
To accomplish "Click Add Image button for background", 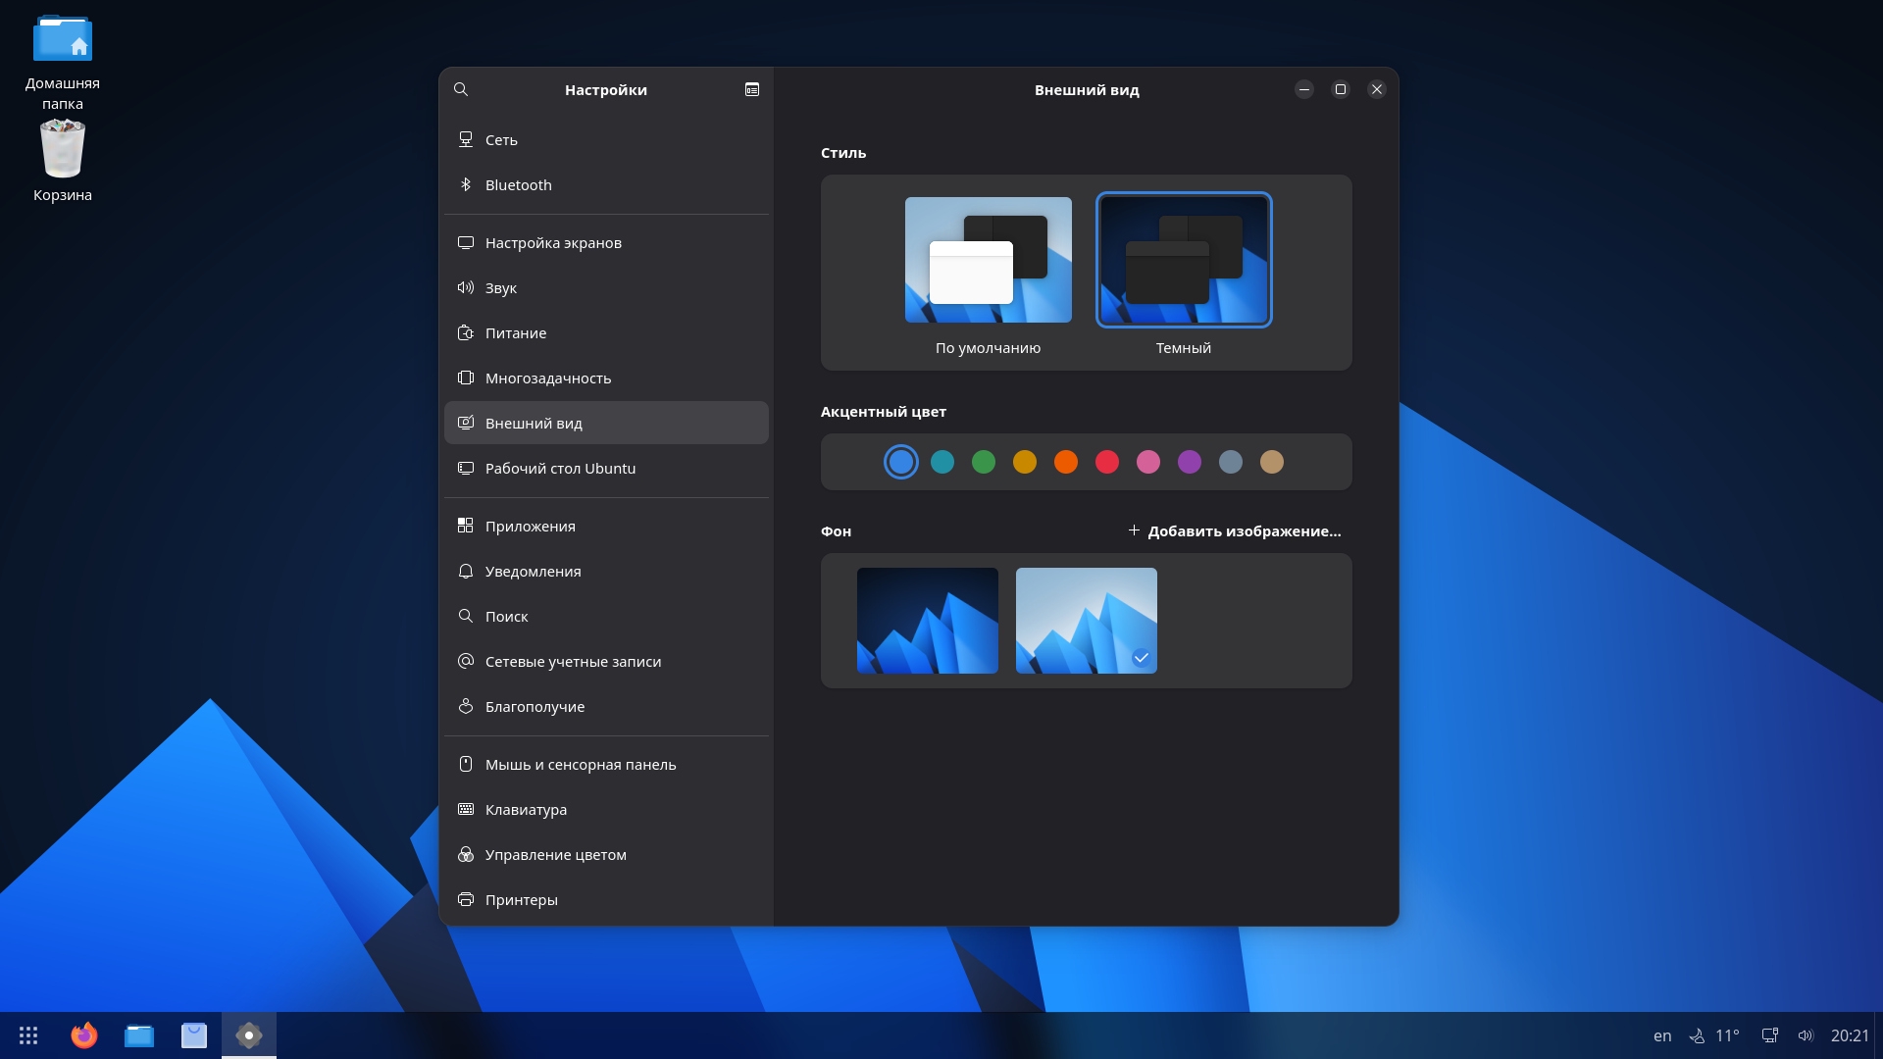I will coord(1235,530).
